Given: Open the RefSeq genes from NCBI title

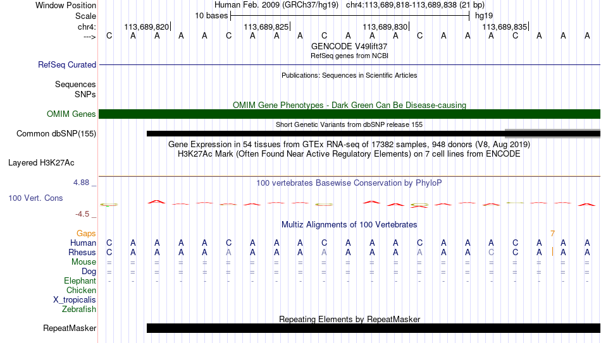Looking at the screenshot, I should 349,56.
